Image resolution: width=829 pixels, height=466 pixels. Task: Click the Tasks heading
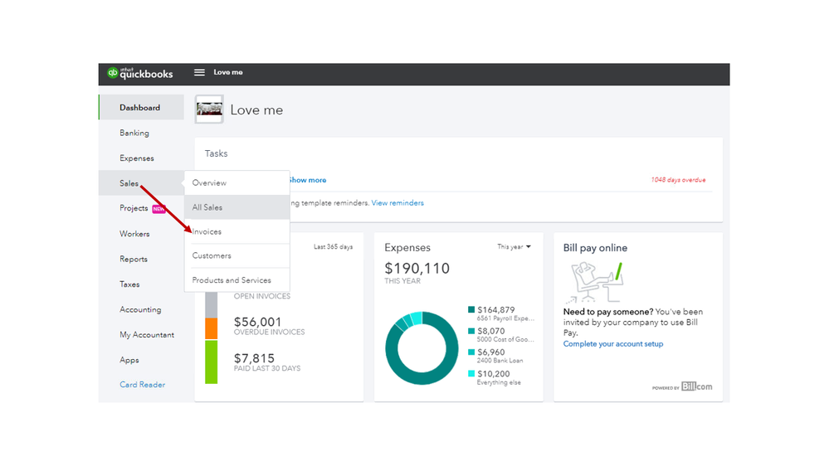(217, 153)
